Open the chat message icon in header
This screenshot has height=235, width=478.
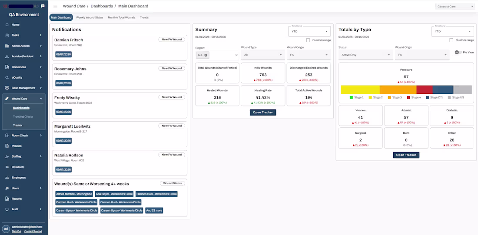[43, 6]
